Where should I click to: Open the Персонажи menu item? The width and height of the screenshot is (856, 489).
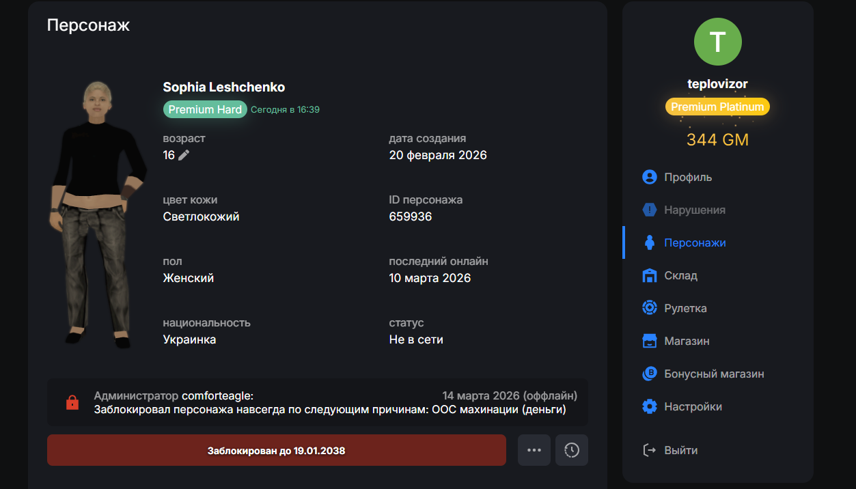click(695, 242)
